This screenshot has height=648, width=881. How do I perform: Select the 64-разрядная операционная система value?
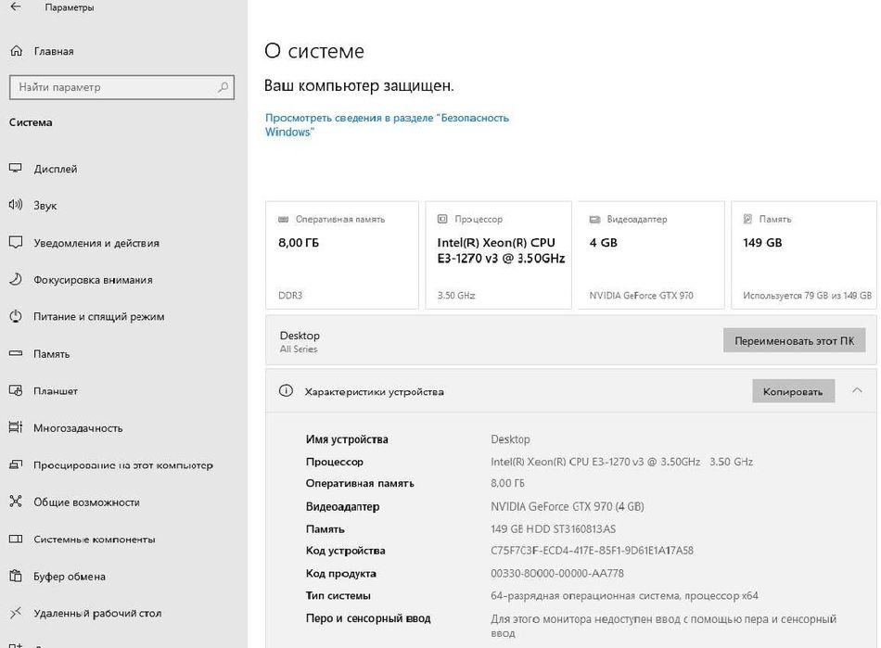pyautogui.click(x=624, y=596)
